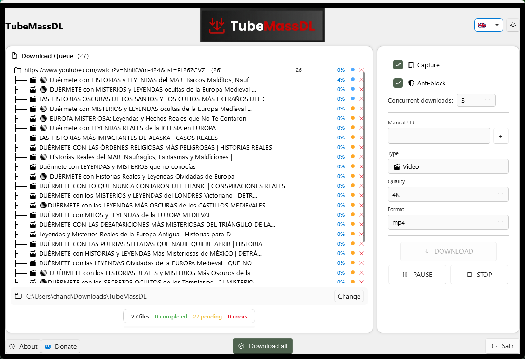Select 'LEYENDAS Olvidadas de la EUROPA Medieval' row
Screen dimensions: 525x359
click(189, 263)
